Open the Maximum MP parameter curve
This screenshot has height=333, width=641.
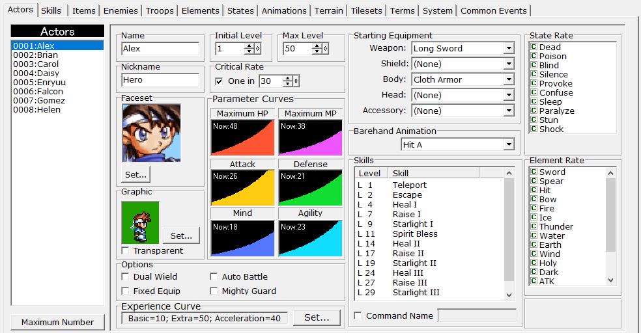click(x=310, y=137)
